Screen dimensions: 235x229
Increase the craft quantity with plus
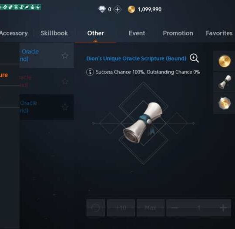pos(223,208)
